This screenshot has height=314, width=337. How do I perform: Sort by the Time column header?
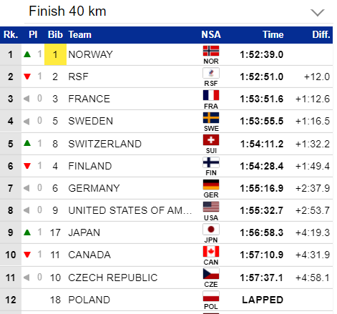(273, 35)
